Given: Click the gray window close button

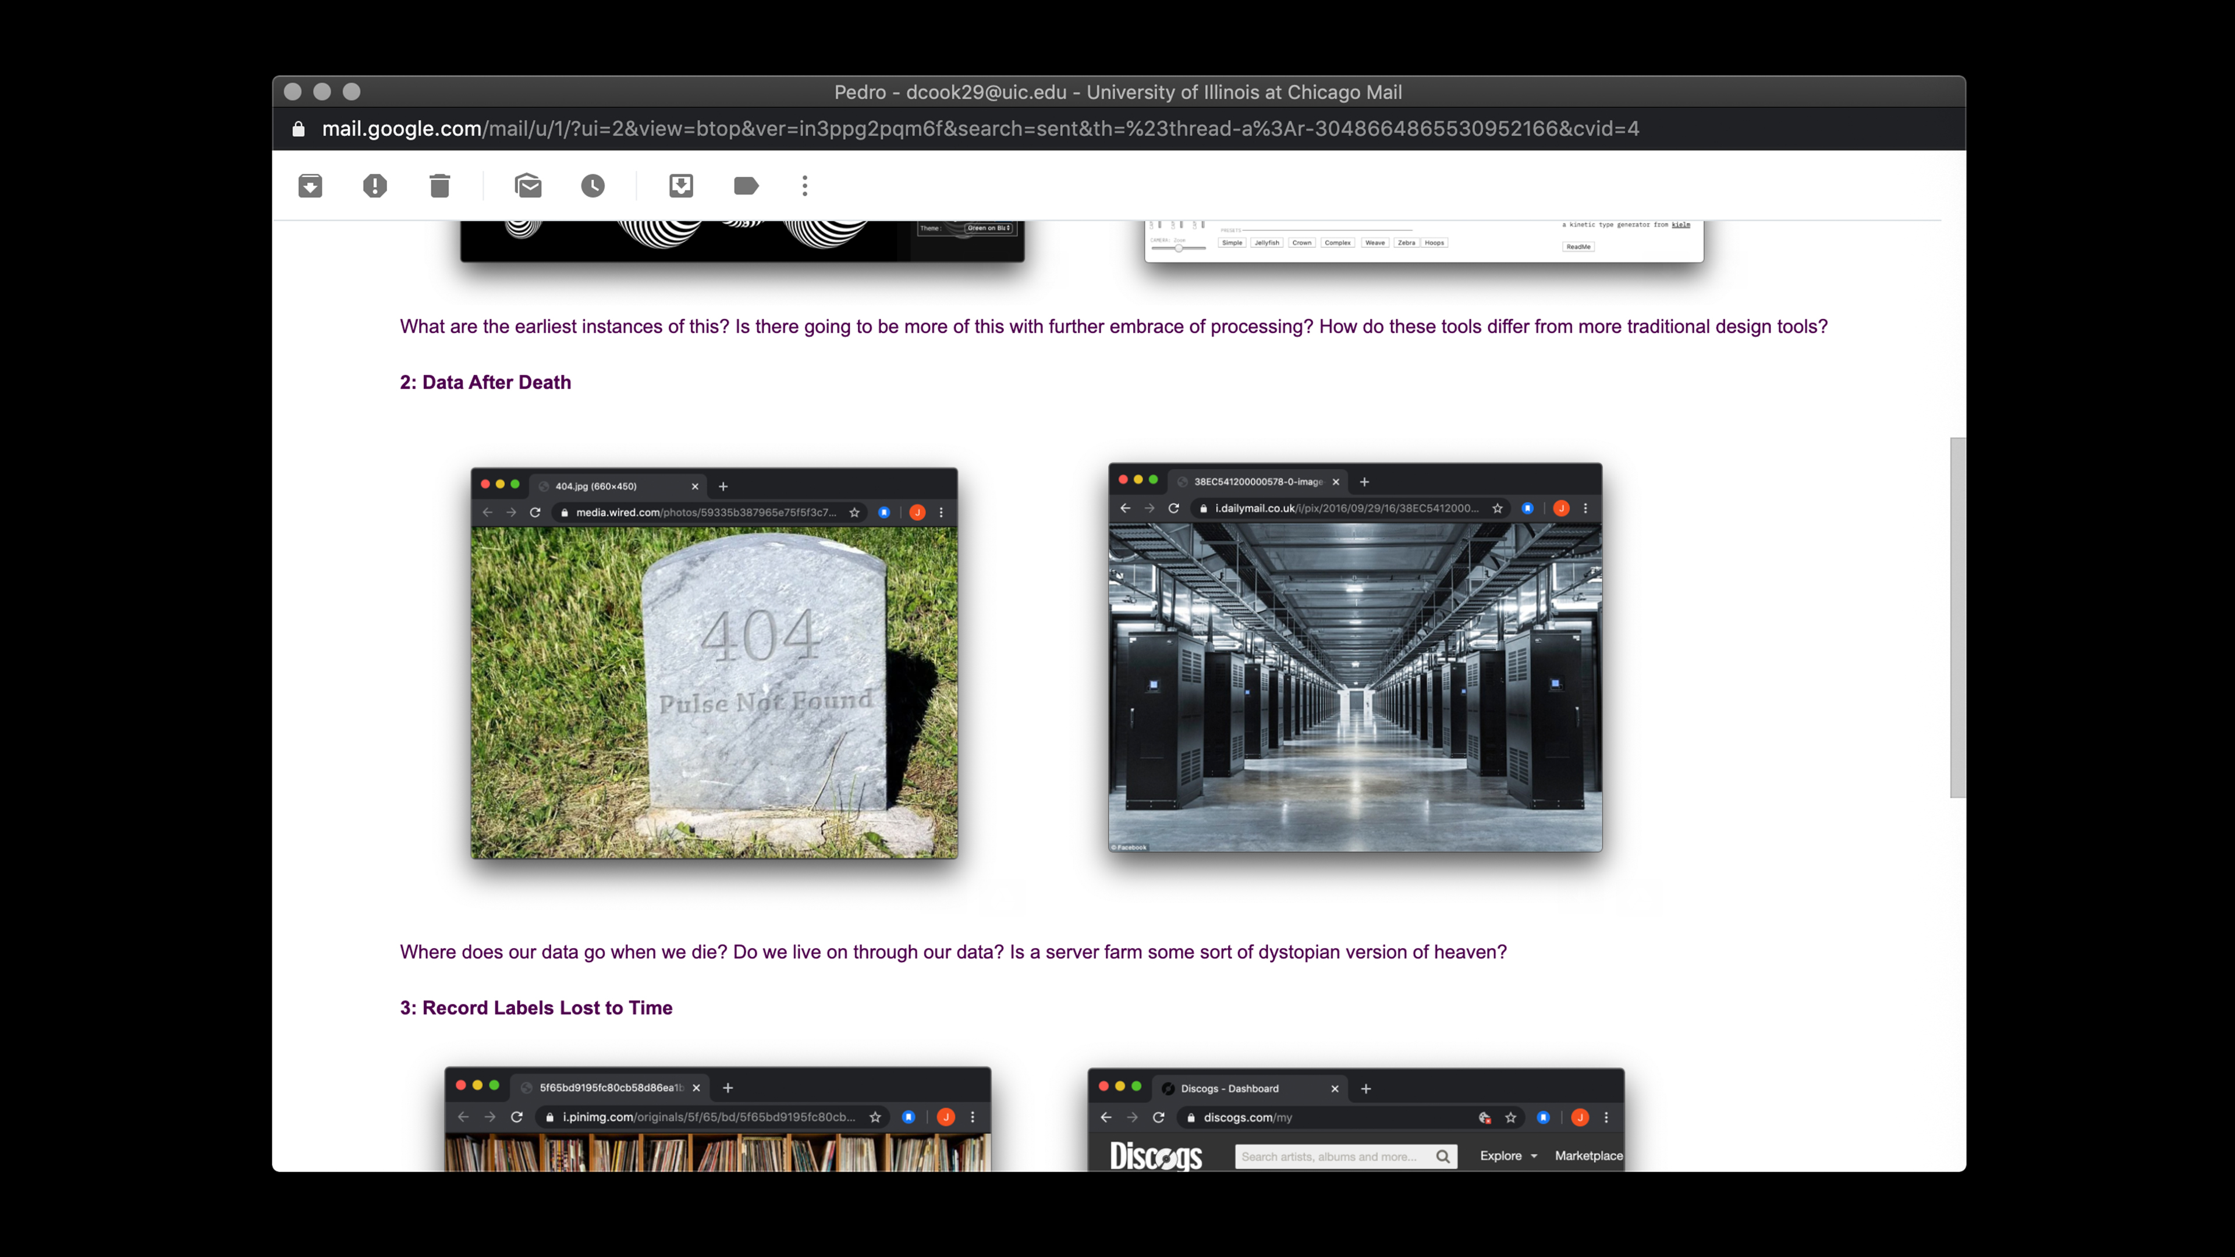Looking at the screenshot, I should click(292, 92).
